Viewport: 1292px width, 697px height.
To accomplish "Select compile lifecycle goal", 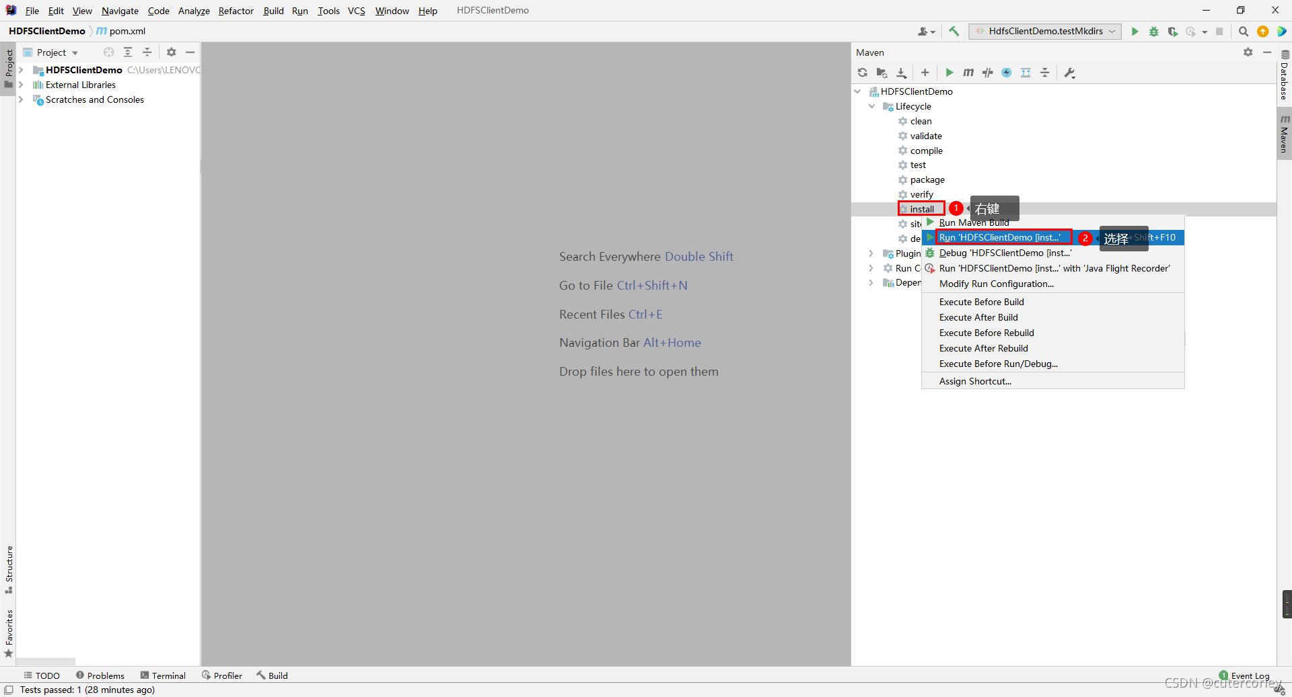I will (x=926, y=151).
